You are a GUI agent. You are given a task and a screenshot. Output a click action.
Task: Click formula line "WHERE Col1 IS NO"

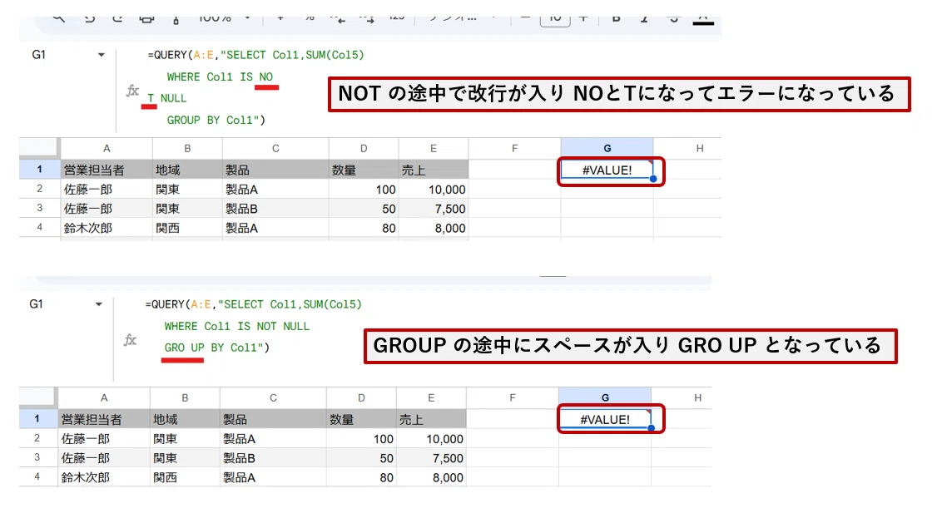tap(220, 77)
